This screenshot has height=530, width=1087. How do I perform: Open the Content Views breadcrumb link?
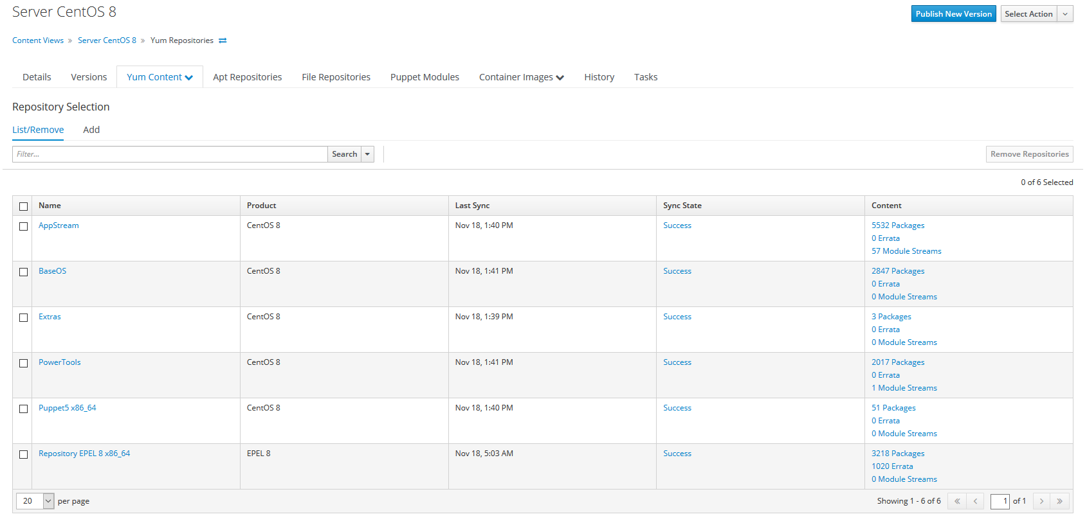click(x=38, y=40)
